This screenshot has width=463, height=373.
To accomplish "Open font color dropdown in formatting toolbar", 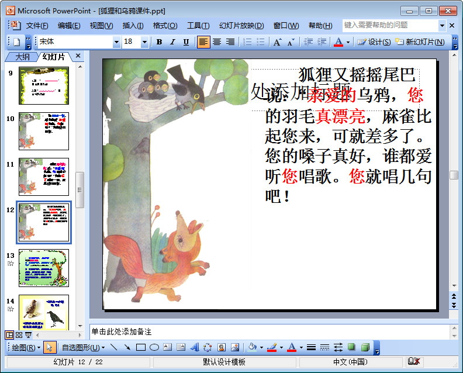I will tap(348, 42).
